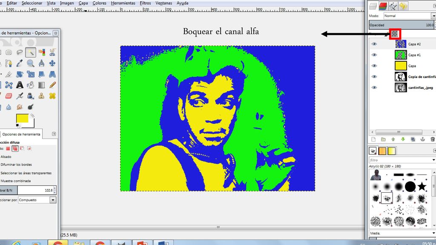The image size is (436, 245).
Task: Open the Seleccionar menu
Action: [x=32, y=3]
